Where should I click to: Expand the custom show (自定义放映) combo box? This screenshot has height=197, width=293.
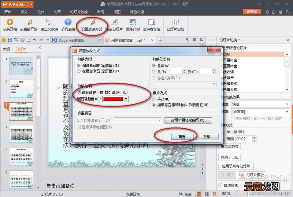click(x=214, y=84)
